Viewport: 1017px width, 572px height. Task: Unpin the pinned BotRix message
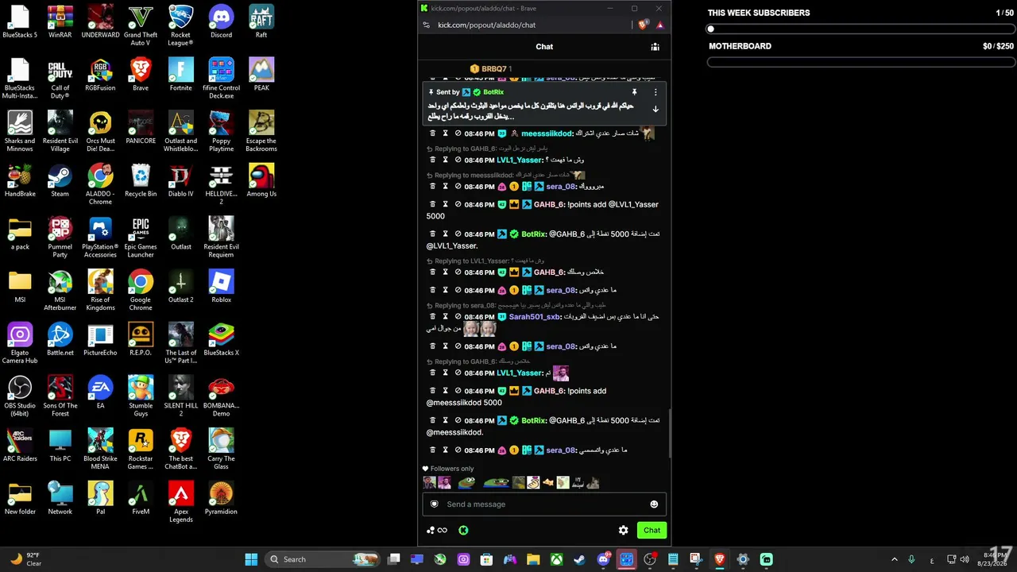point(634,92)
